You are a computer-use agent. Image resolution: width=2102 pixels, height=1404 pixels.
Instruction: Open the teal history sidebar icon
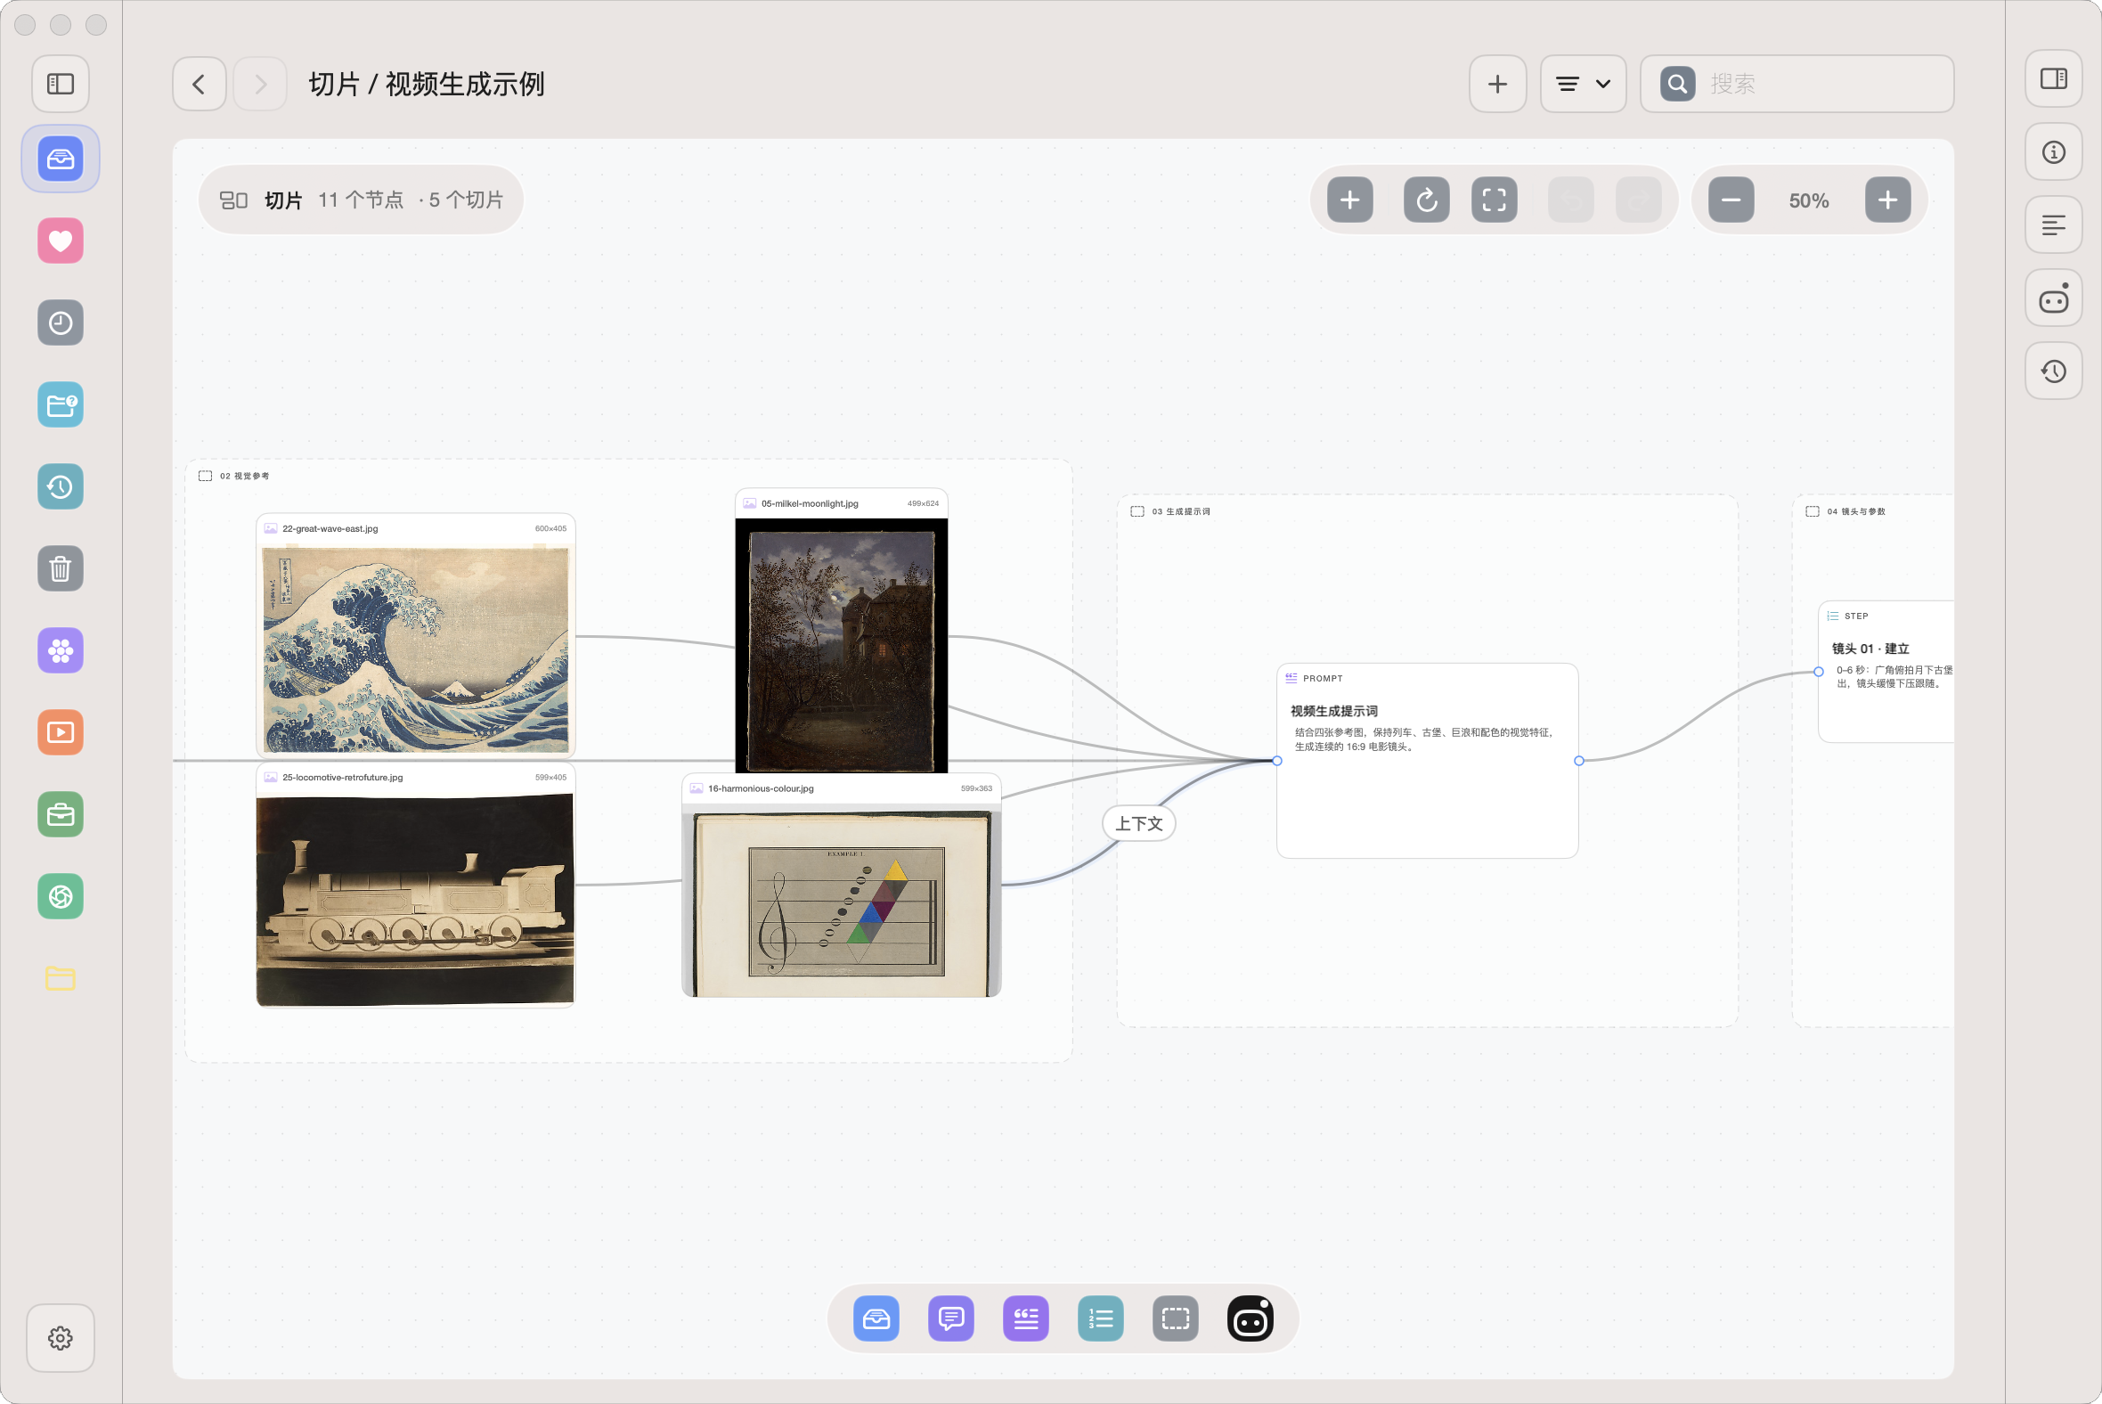coord(60,487)
